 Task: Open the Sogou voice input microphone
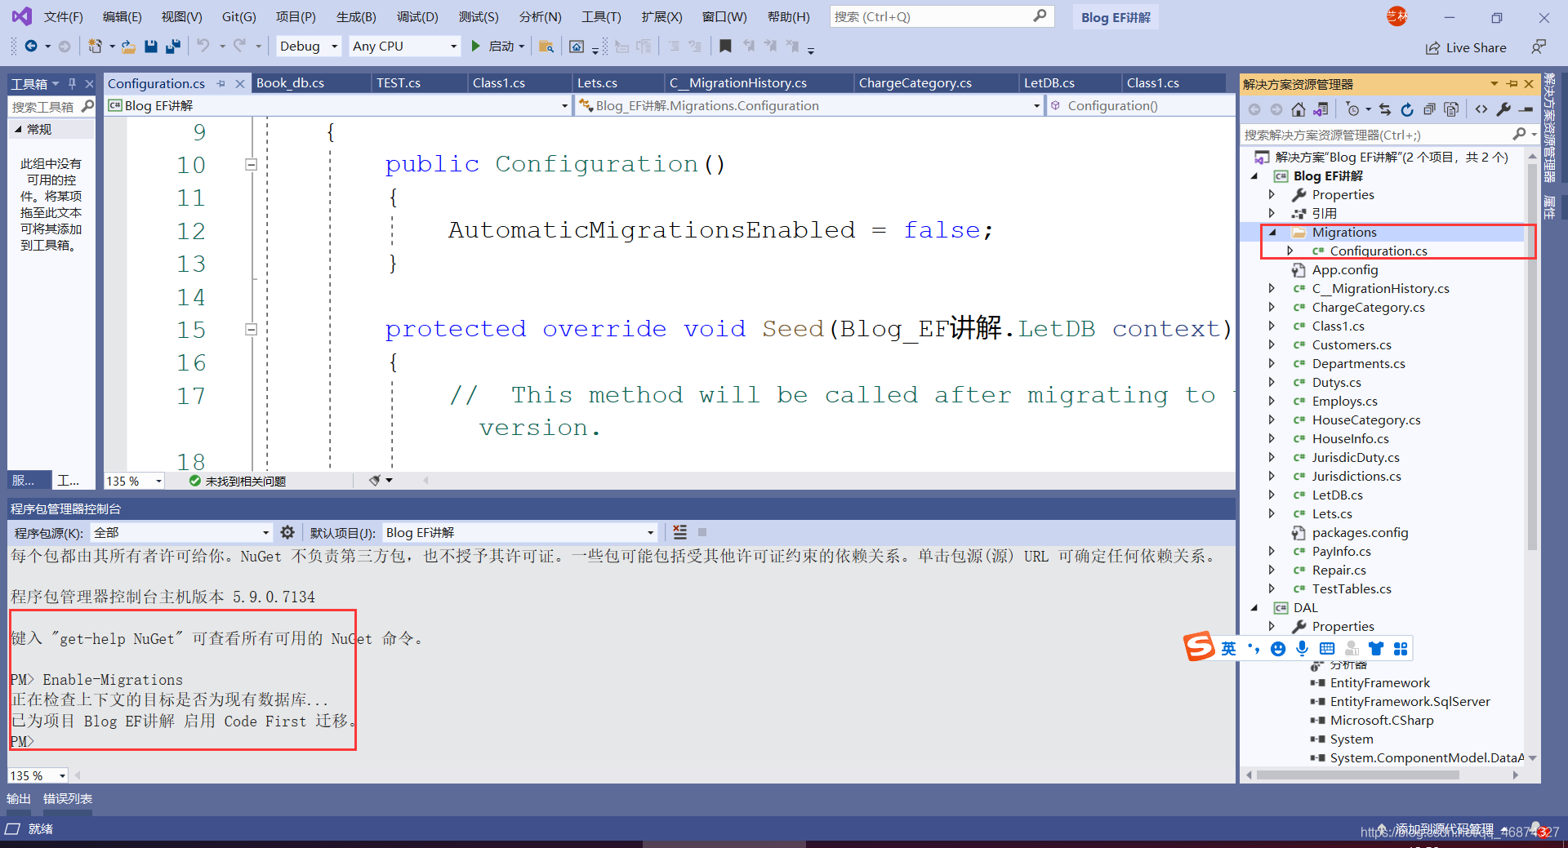pos(1303,649)
